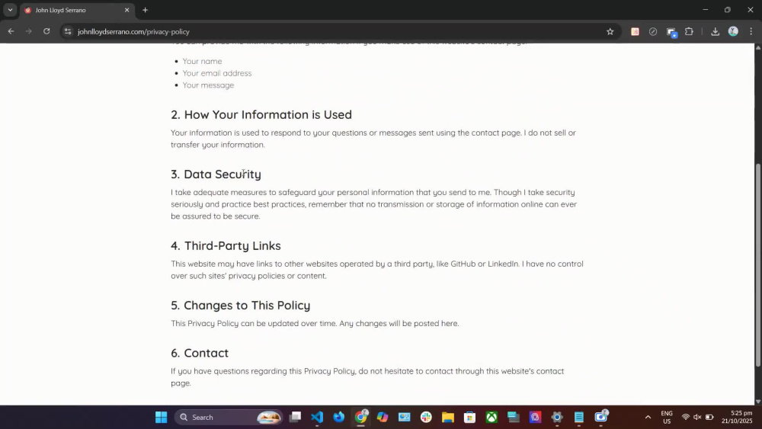Click the circular slash extension icon
Viewport: 762px width, 429px height.
tap(653, 31)
